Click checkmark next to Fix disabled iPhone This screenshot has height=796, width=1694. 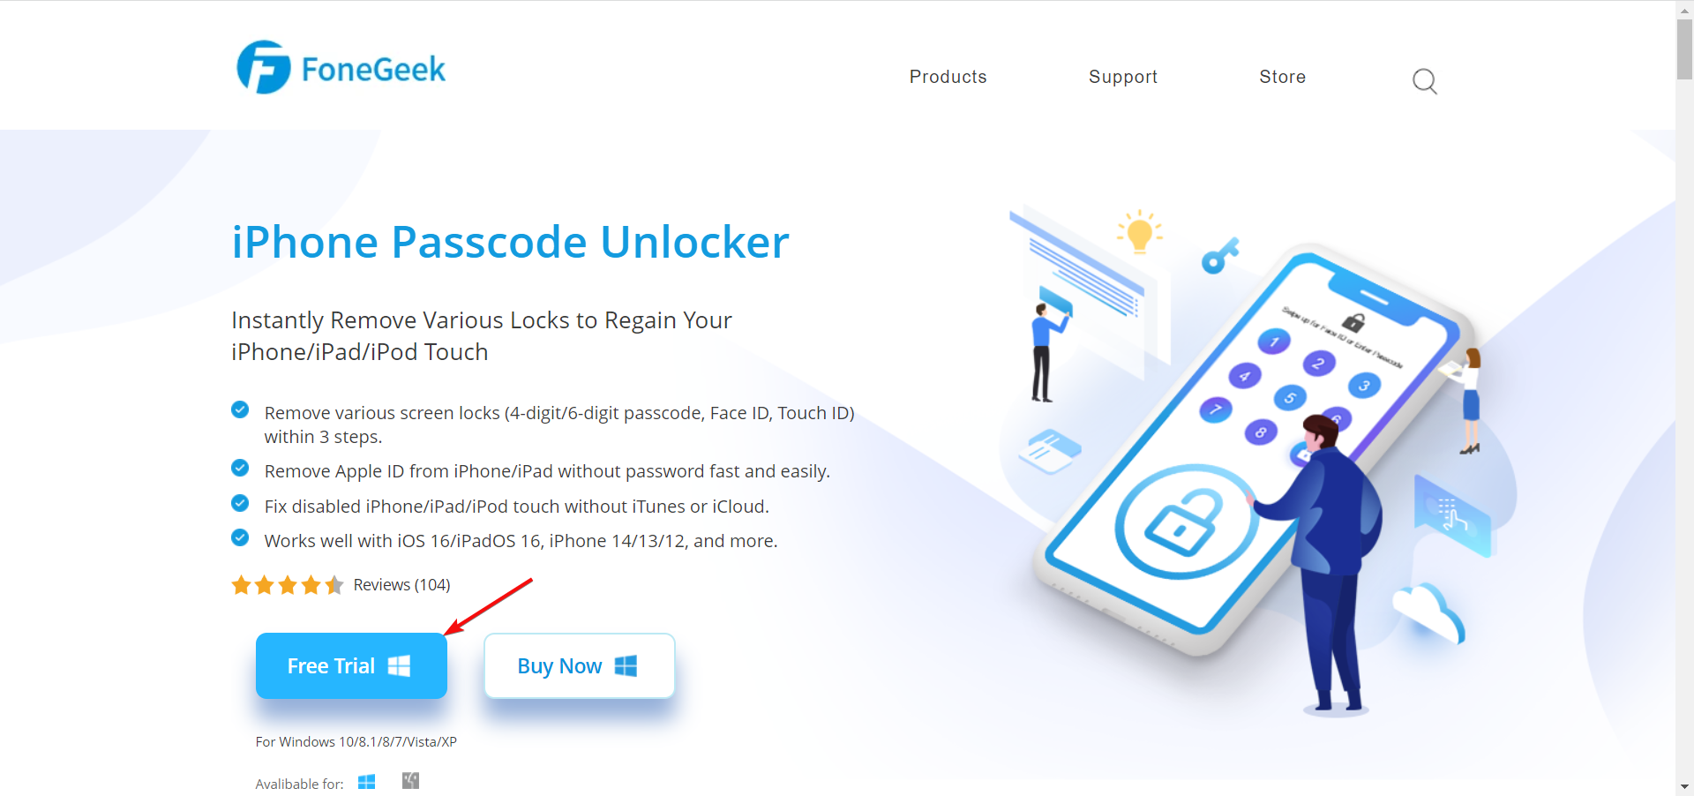coord(240,503)
